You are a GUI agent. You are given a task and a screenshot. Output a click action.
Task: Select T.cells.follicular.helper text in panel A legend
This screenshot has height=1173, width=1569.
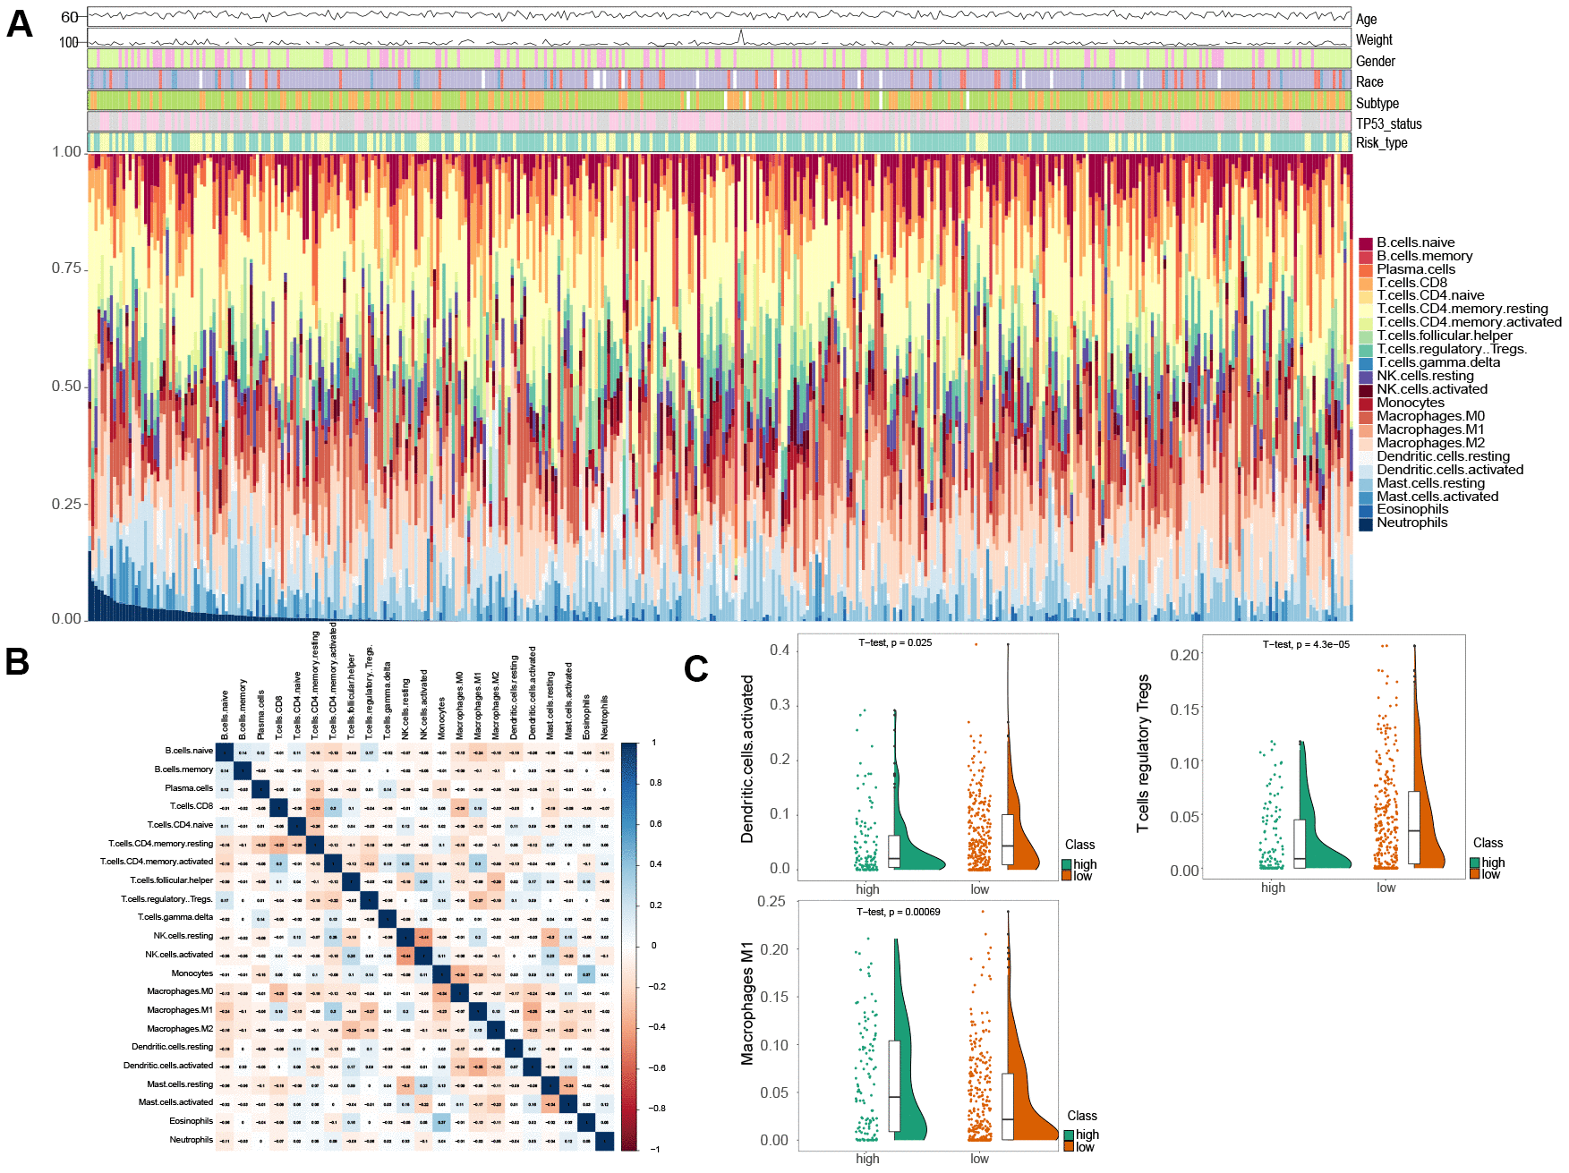pos(1445,336)
